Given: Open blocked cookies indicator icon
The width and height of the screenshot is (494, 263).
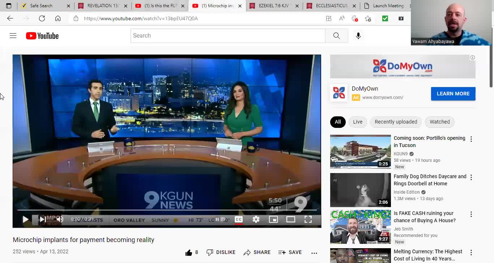Looking at the screenshot, I should pyautogui.click(x=355, y=18).
